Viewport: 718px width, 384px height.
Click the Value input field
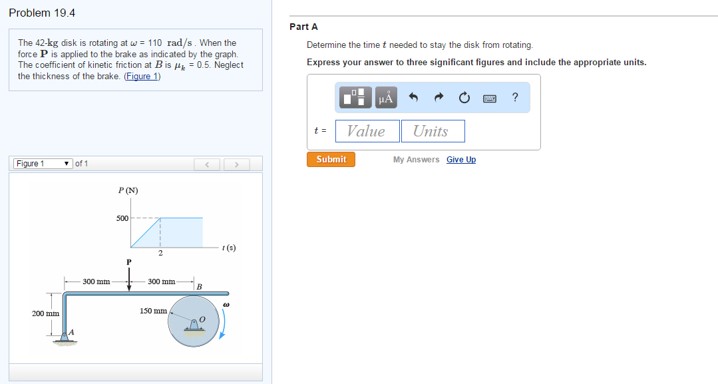(367, 131)
